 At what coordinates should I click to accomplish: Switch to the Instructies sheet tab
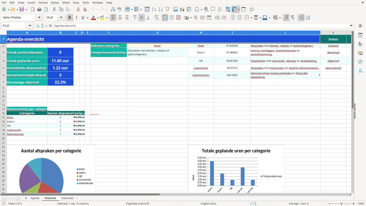pos(67,198)
